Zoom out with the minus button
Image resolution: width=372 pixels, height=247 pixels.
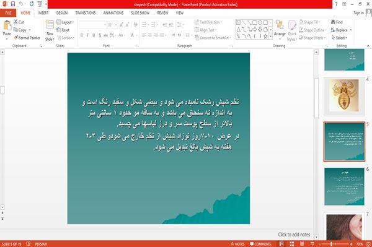320,244
